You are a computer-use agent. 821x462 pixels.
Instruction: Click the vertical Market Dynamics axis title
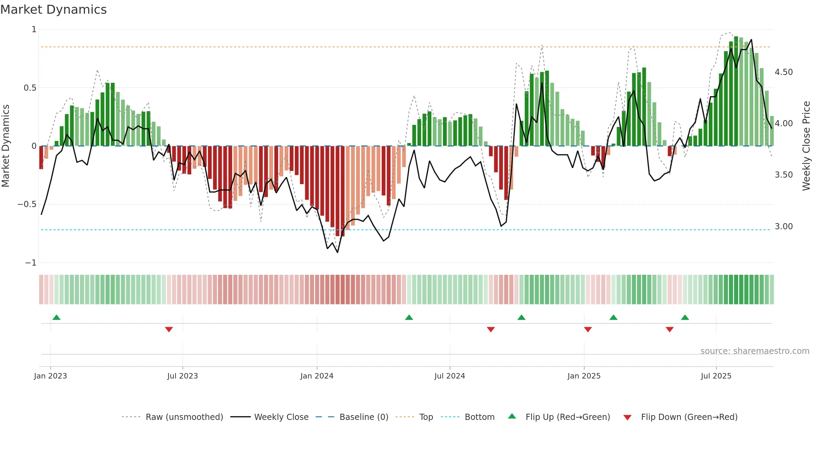(5, 146)
